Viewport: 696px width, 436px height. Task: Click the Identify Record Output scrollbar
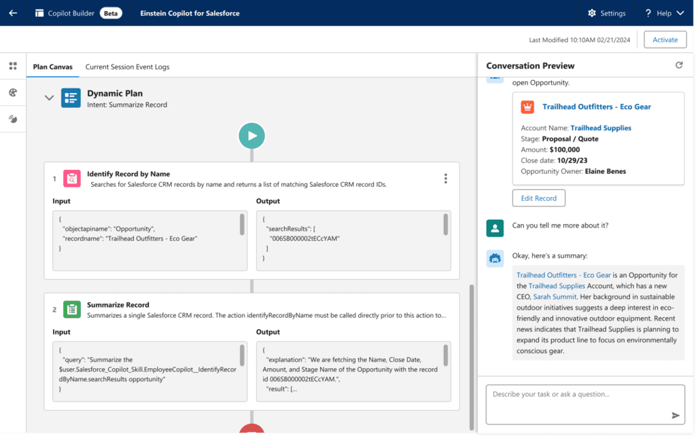click(x=445, y=224)
